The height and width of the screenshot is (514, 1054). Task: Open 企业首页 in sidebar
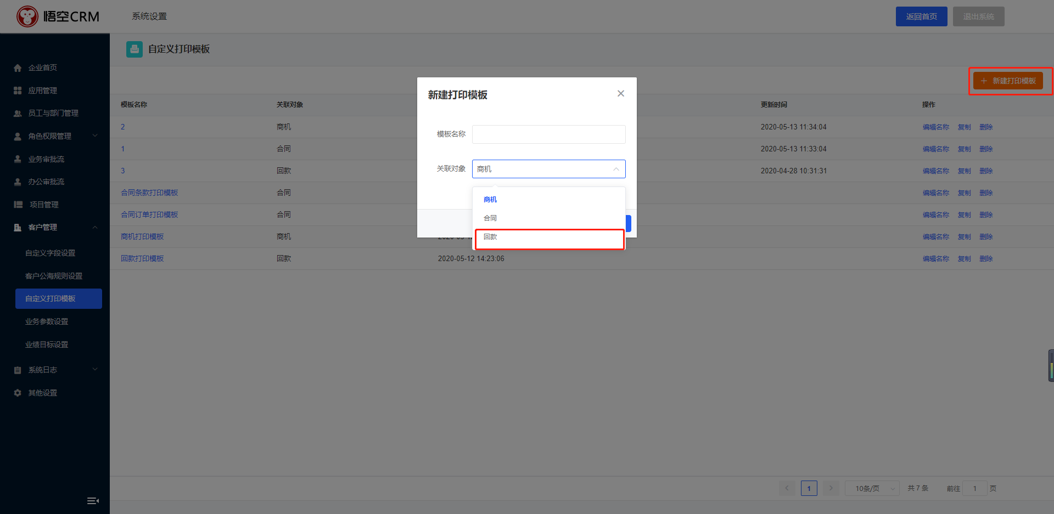click(x=43, y=68)
